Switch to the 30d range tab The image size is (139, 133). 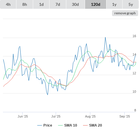[x=75, y=4]
